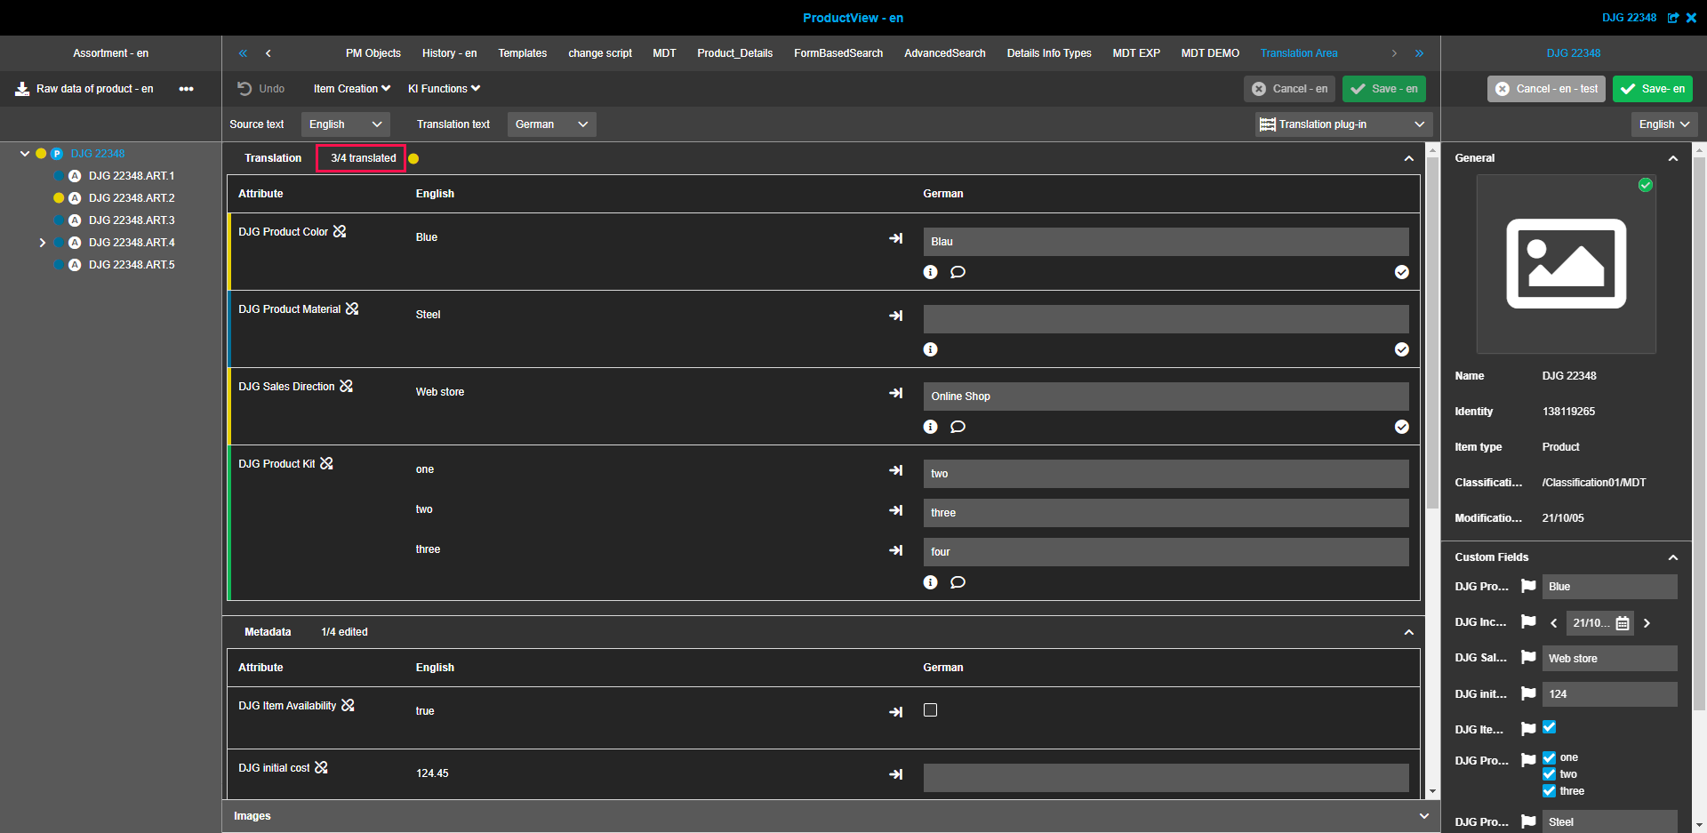This screenshot has height=833, width=1707.
Task: Tick the DJG Item Availability German checkbox
Action: click(930, 710)
